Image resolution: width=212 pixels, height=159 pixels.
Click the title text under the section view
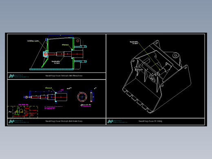64,76
